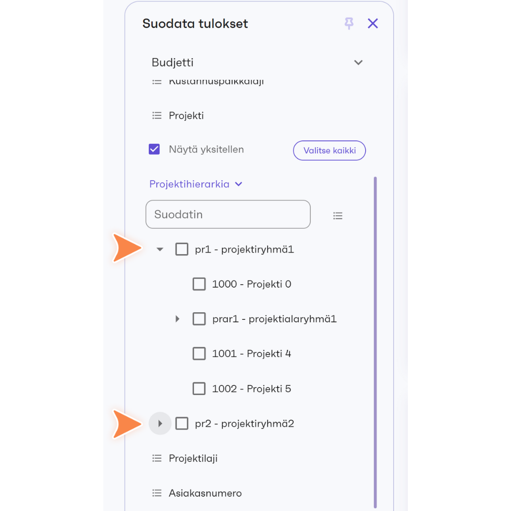Viewport: 511px width, 511px height.
Task: Check the 1002 - Projekti 5 checkbox
Action: coord(199,388)
